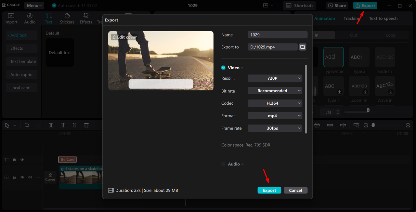Viewport: 416px width, 212px height.
Task: Click the Delete left split tool
Action: pyautogui.click(x=63, y=125)
